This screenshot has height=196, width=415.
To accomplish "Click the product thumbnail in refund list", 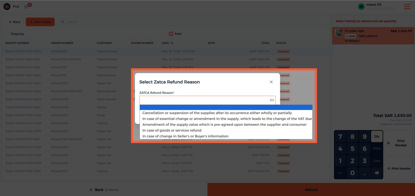I will [339, 33].
